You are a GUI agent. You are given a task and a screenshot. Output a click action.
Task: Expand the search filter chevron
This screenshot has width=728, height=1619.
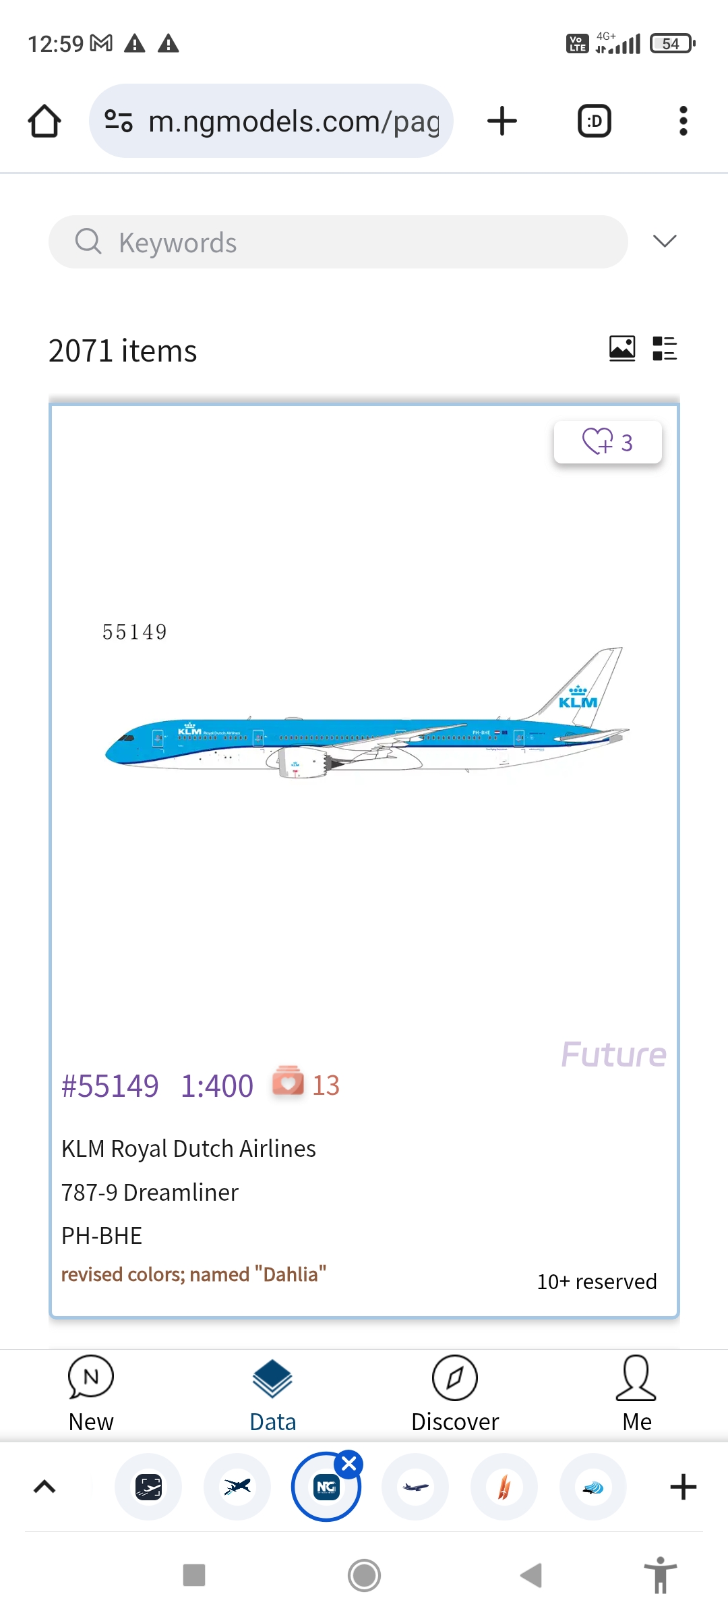[665, 242]
